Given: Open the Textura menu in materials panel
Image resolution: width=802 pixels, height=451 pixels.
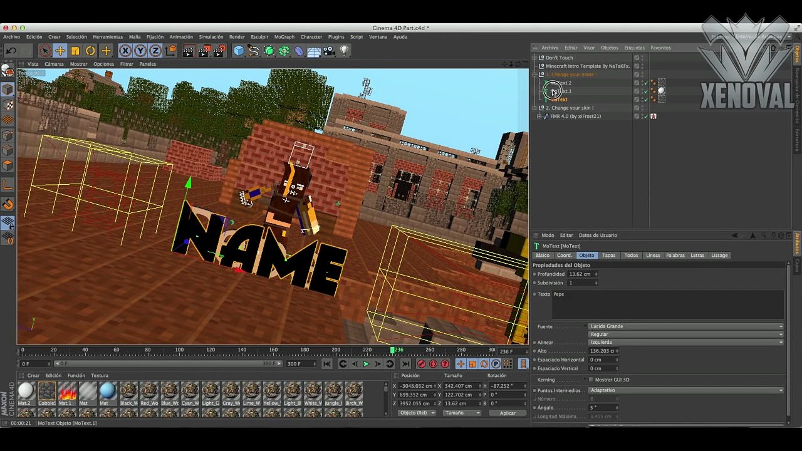Looking at the screenshot, I should tap(100, 376).
